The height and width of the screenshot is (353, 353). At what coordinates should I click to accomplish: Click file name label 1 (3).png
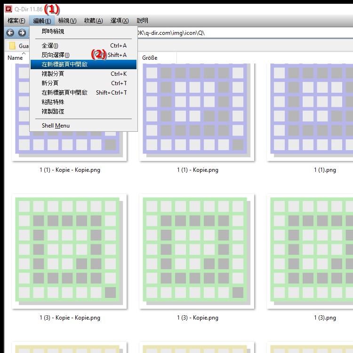pos(325,318)
